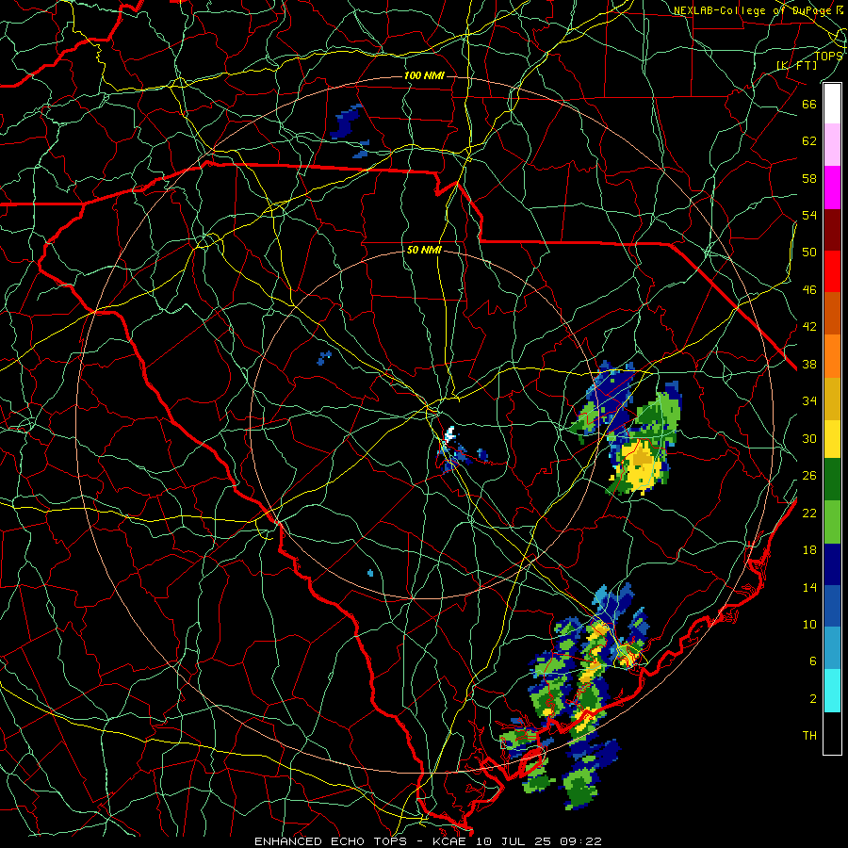Click the '[K FT]' units label

coord(797,65)
